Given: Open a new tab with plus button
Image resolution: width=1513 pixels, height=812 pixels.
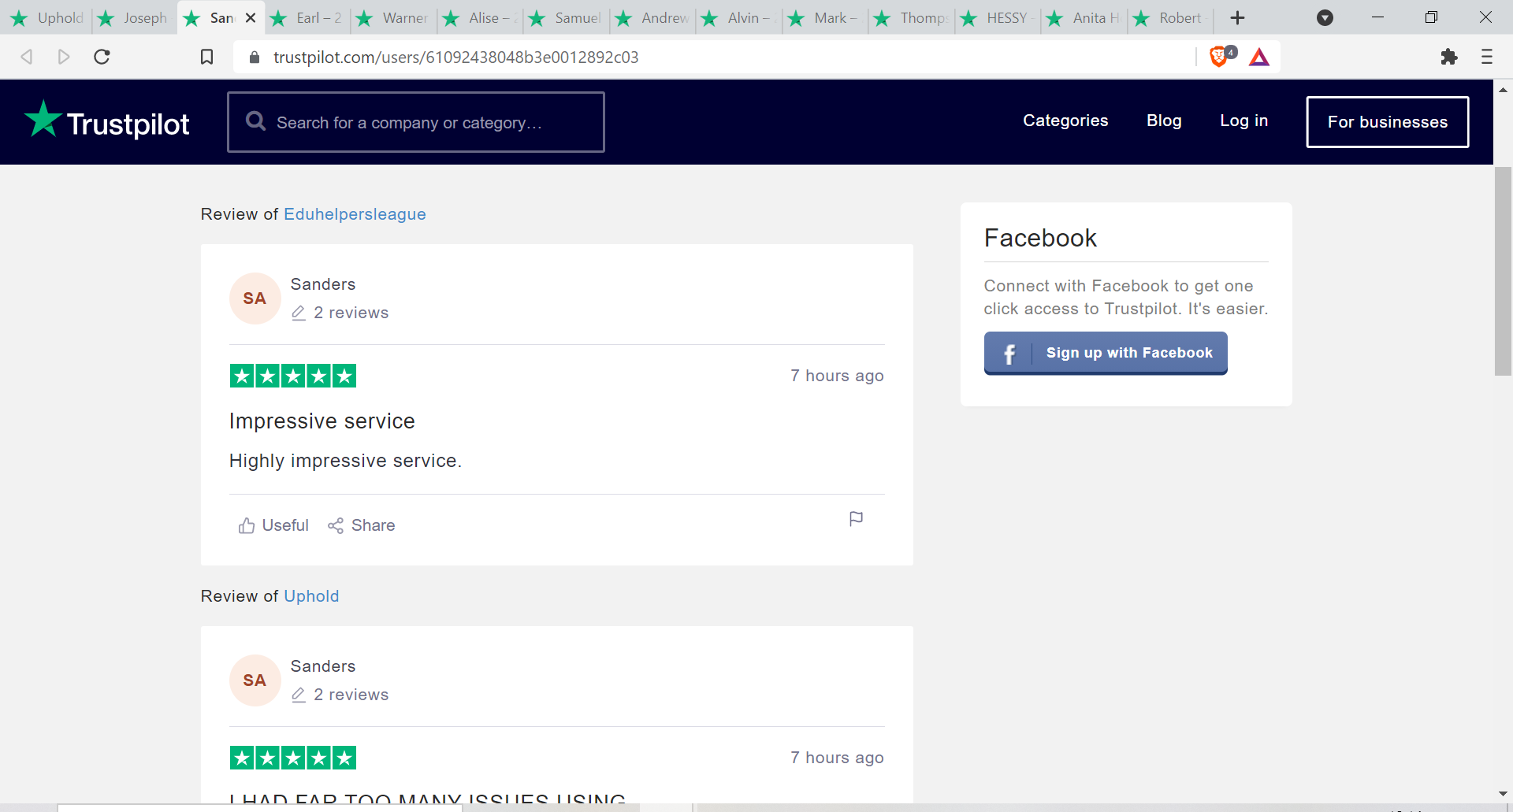Looking at the screenshot, I should click(1237, 17).
